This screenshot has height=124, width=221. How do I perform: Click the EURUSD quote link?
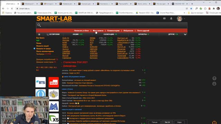click(x=94, y=47)
